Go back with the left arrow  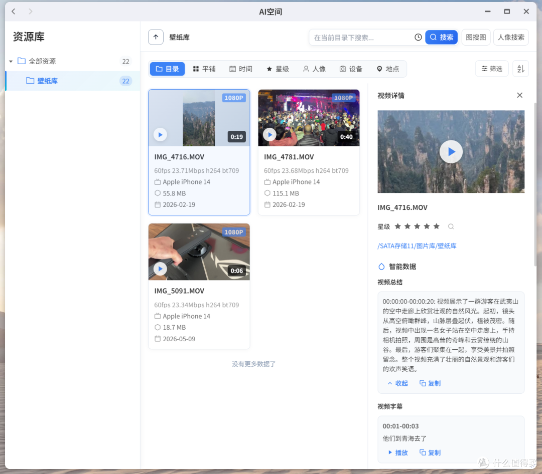[x=14, y=12]
